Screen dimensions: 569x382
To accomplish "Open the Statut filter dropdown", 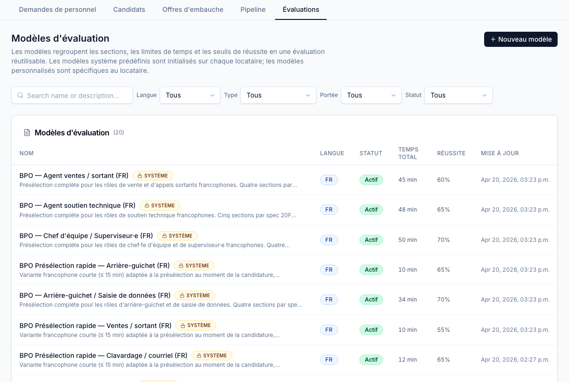I will [459, 95].
